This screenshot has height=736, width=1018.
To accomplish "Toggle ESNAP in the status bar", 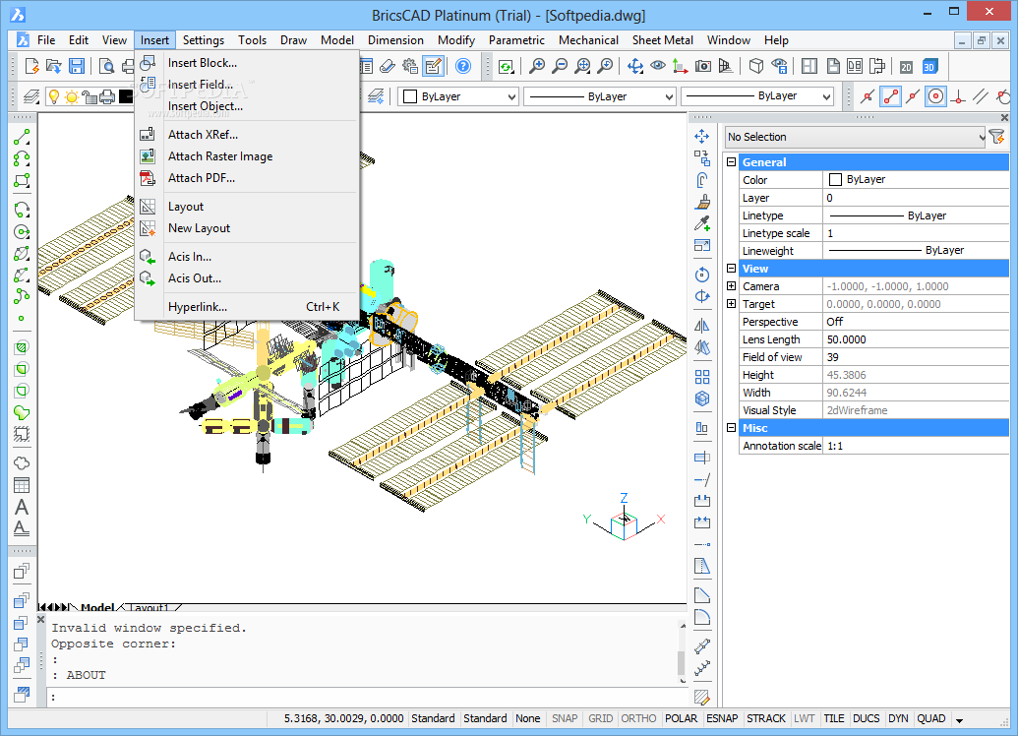I will click(x=722, y=718).
